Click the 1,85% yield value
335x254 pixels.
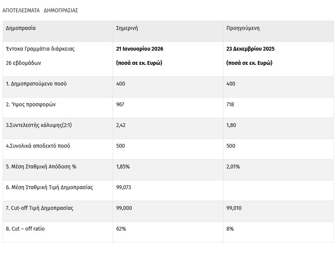123,167
